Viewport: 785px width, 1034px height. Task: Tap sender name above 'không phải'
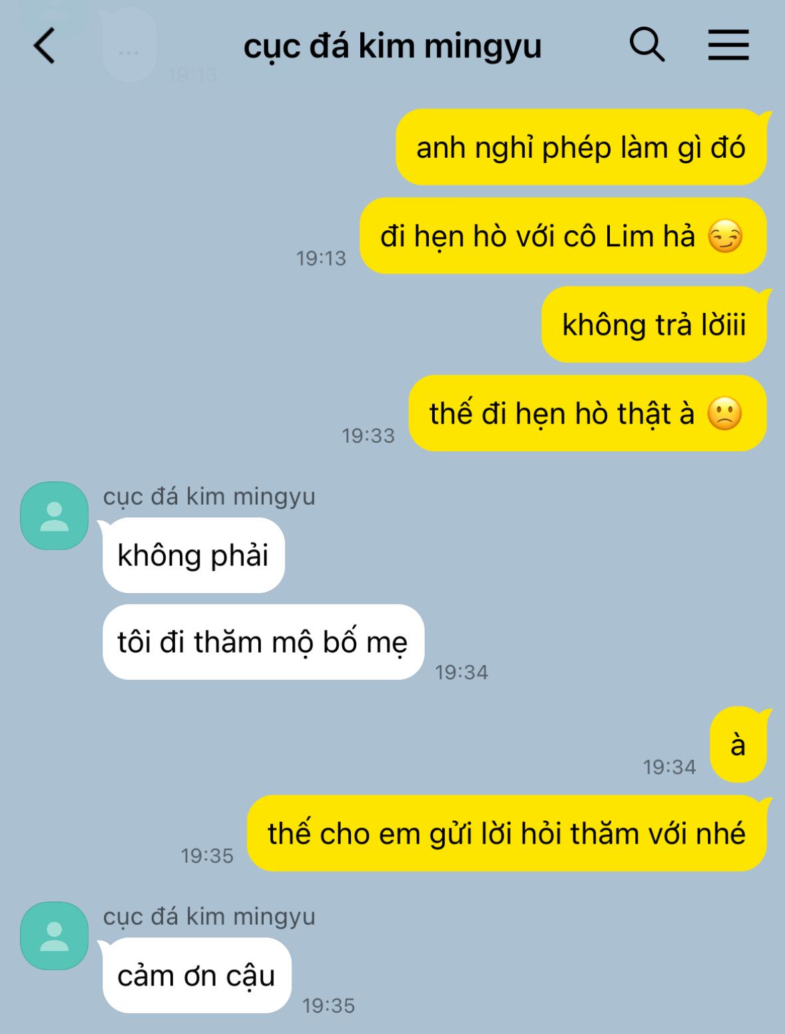click(x=209, y=497)
